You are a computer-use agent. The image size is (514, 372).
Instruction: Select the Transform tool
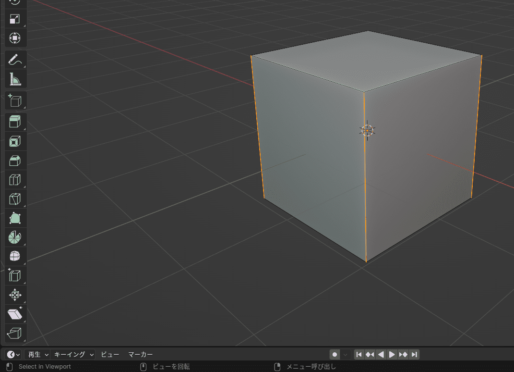click(15, 38)
